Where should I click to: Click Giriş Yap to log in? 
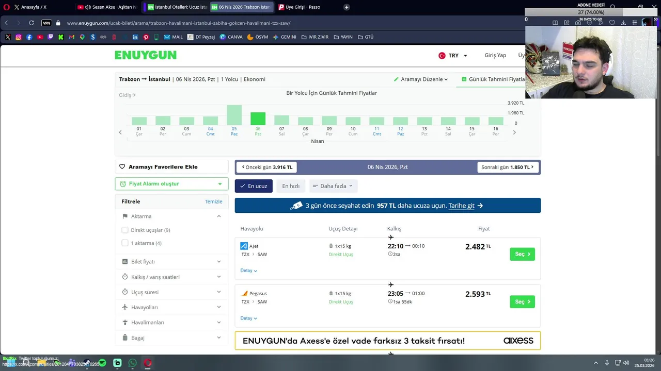click(x=495, y=56)
